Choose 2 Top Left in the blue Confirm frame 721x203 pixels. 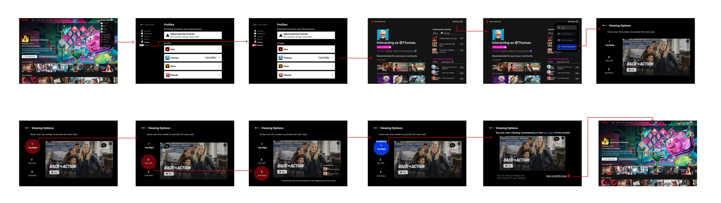coord(380,161)
